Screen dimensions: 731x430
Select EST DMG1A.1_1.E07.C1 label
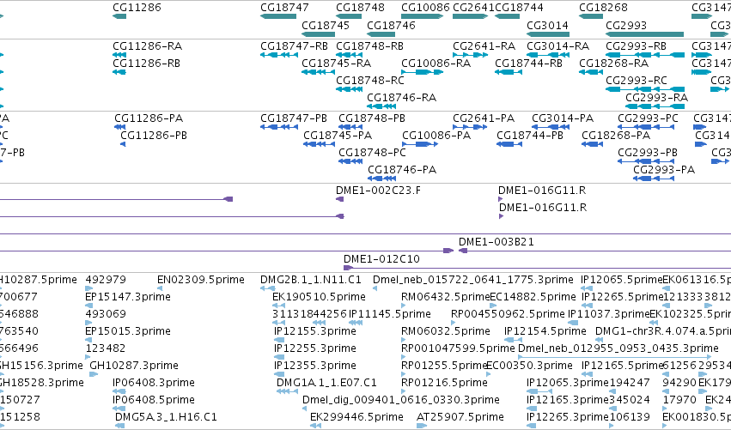click(x=326, y=383)
